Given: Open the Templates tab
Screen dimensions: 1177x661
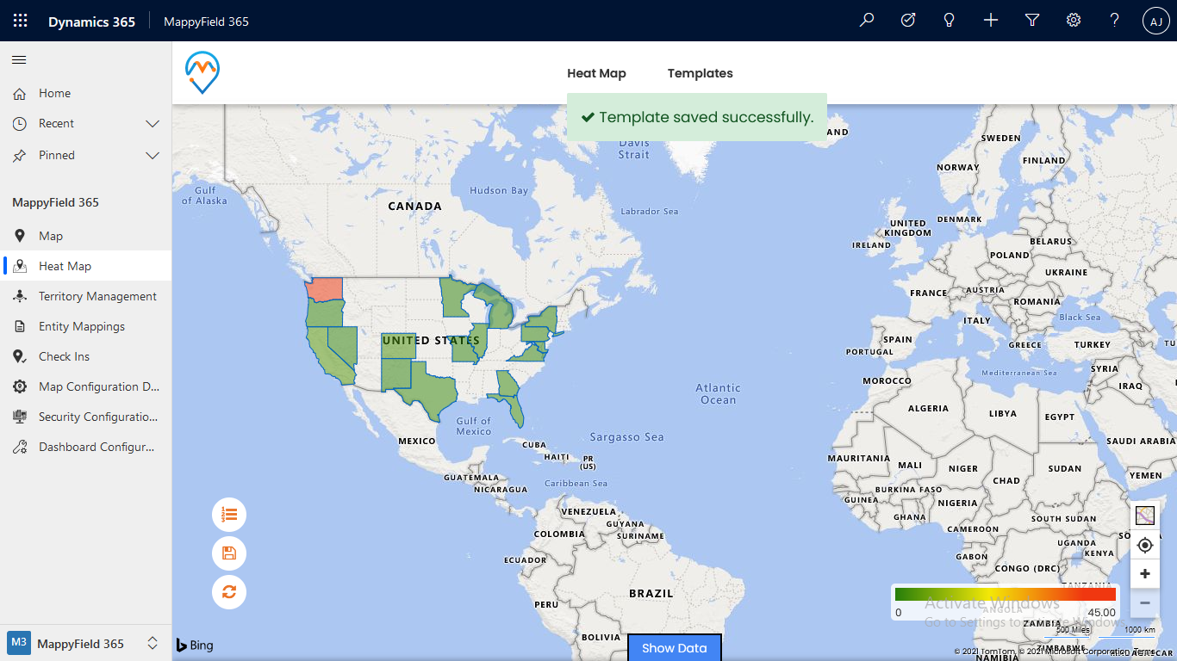Looking at the screenshot, I should click(700, 73).
